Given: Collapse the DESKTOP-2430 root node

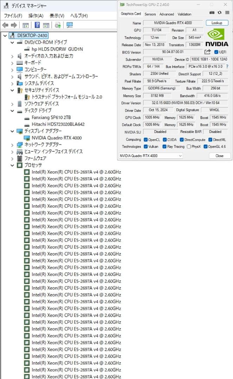Looking at the screenshot, I should pyautogui.click(x=5, y=35).
